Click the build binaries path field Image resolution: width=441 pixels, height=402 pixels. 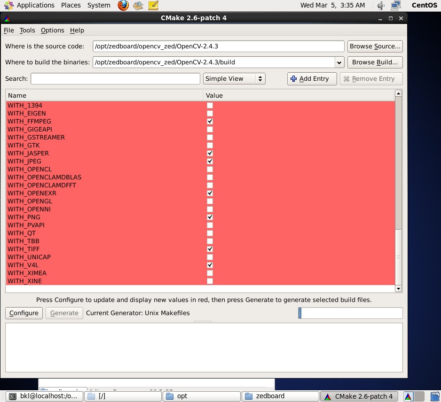point(214,62)
